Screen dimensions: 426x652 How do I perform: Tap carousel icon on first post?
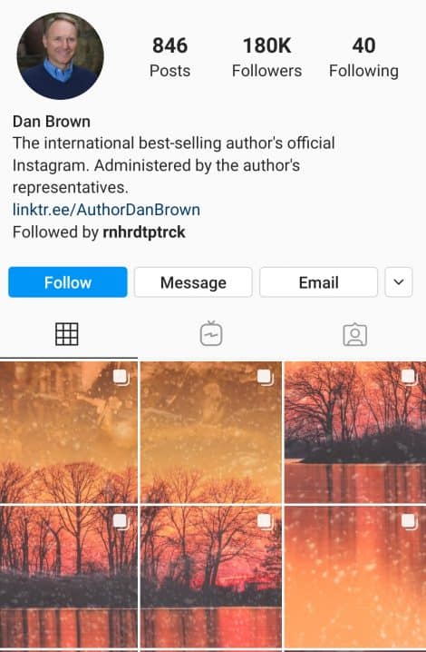(121, 378)
